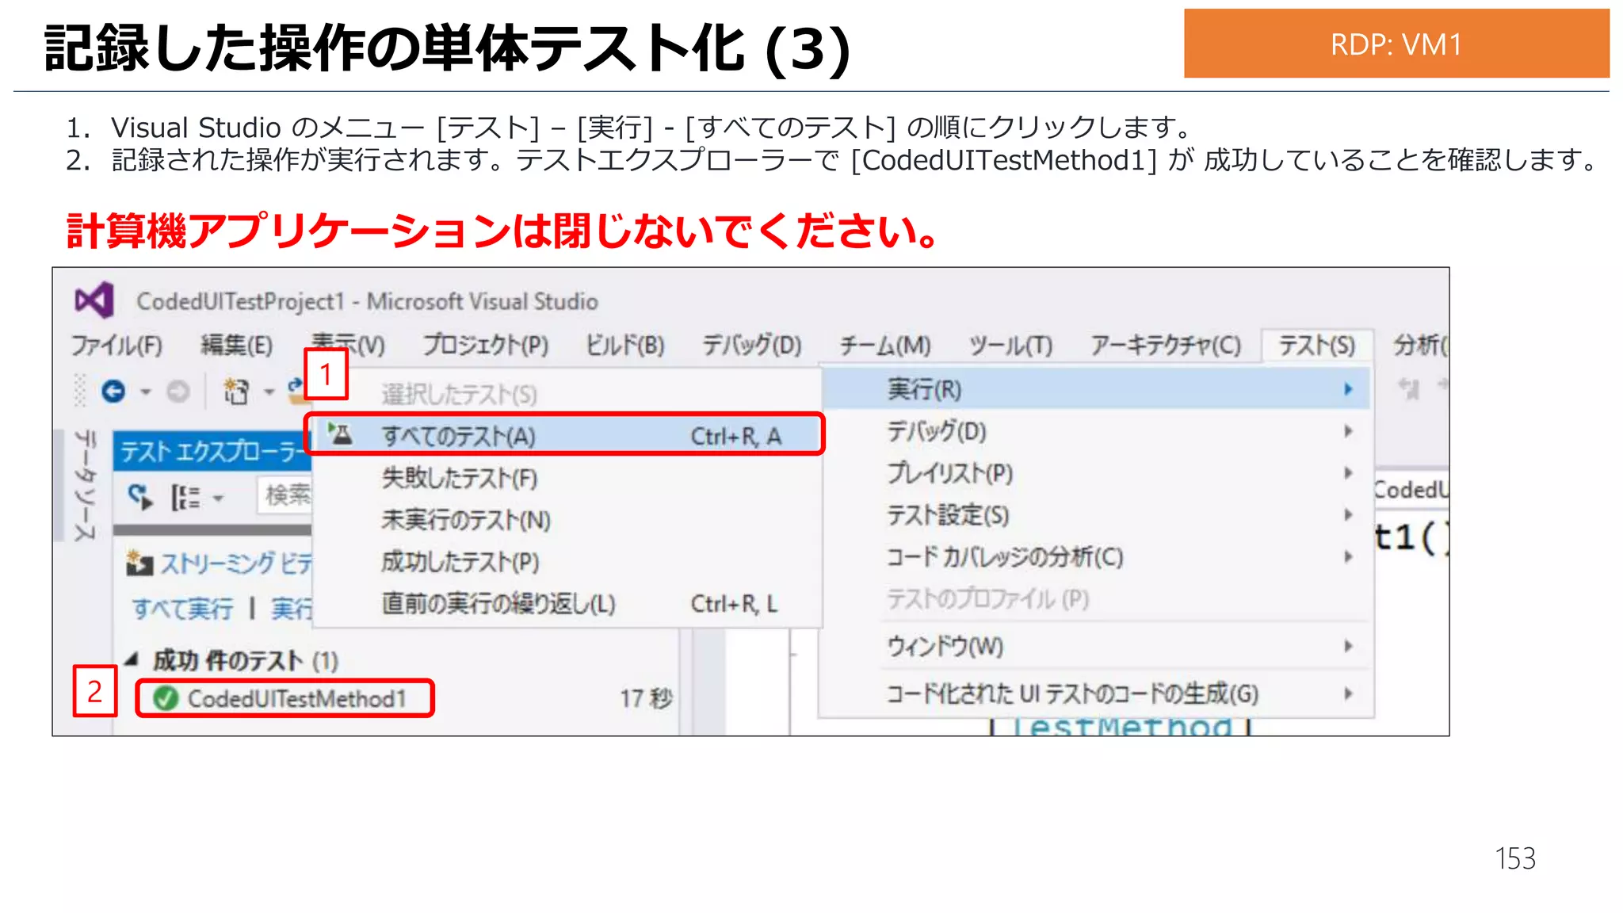1623x913 pixels.
Task: Open dropdown arrow beside new project icon
Action: (x=269, y=392)
